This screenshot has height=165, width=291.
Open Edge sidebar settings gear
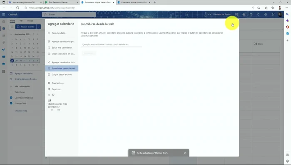click(288, 161)
